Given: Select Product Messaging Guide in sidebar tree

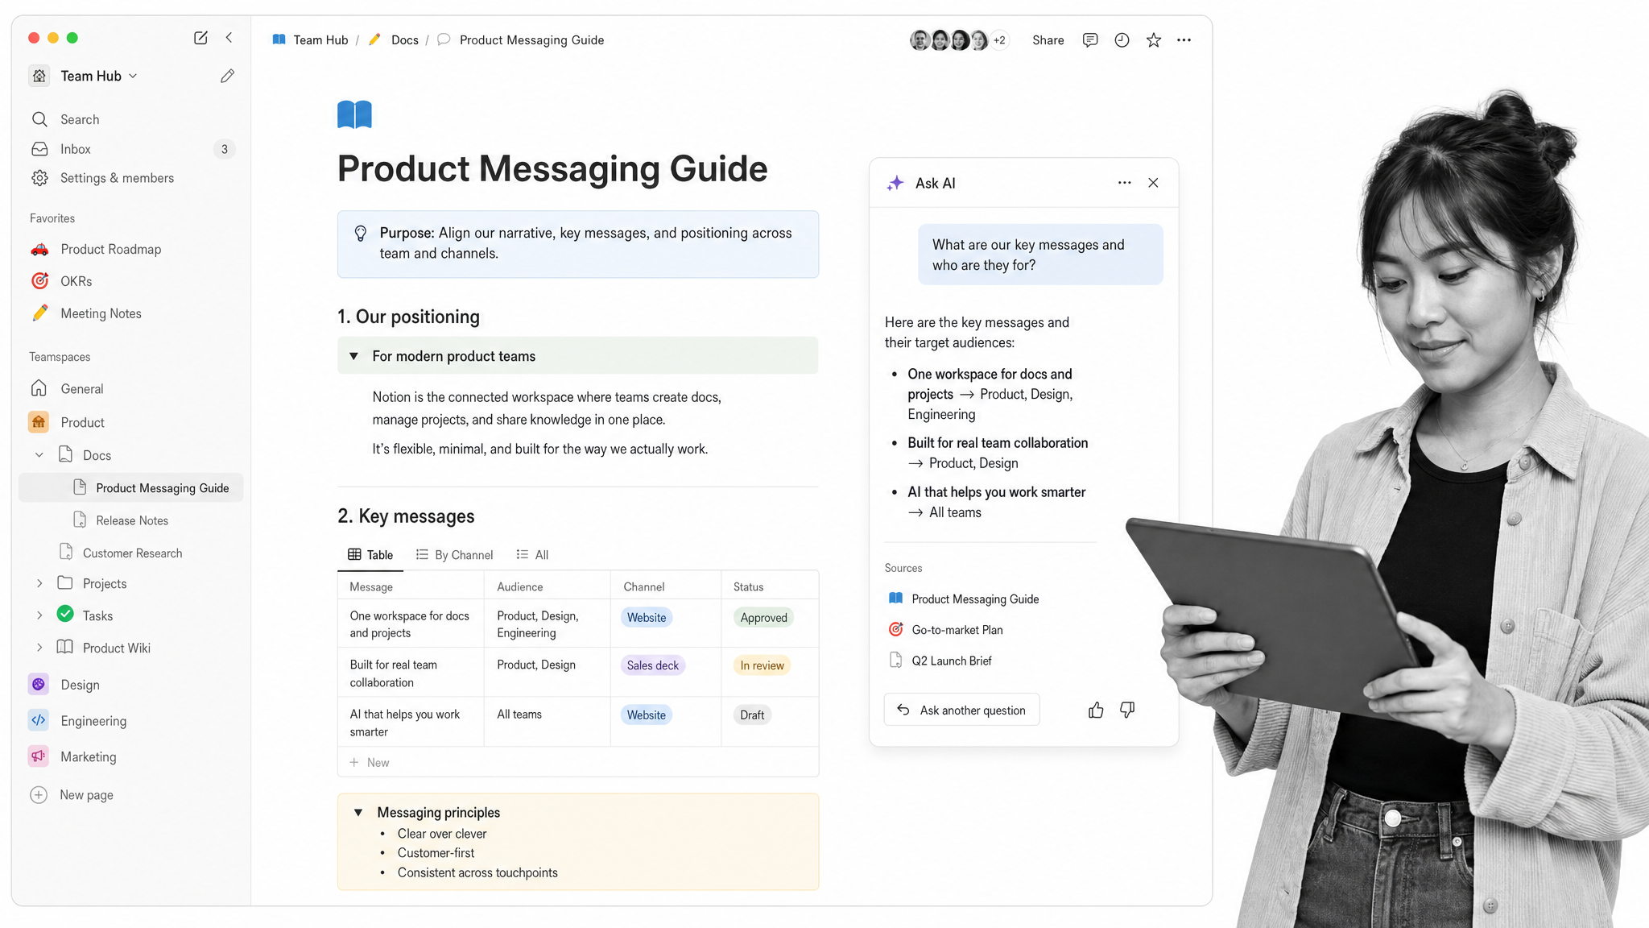Looking at the screenshot, I should [130, 487].
